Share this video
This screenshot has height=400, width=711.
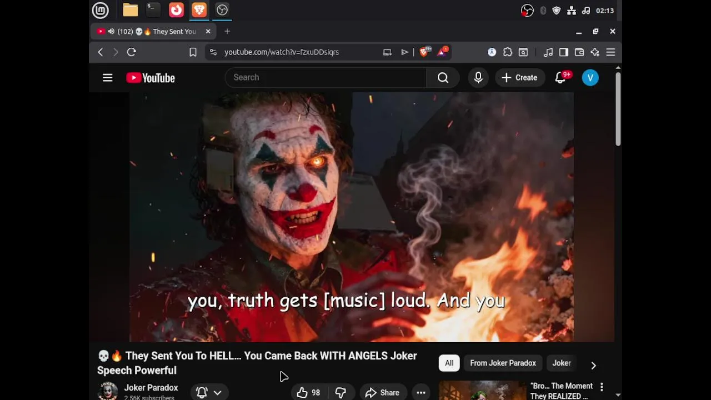coord(383,393)
